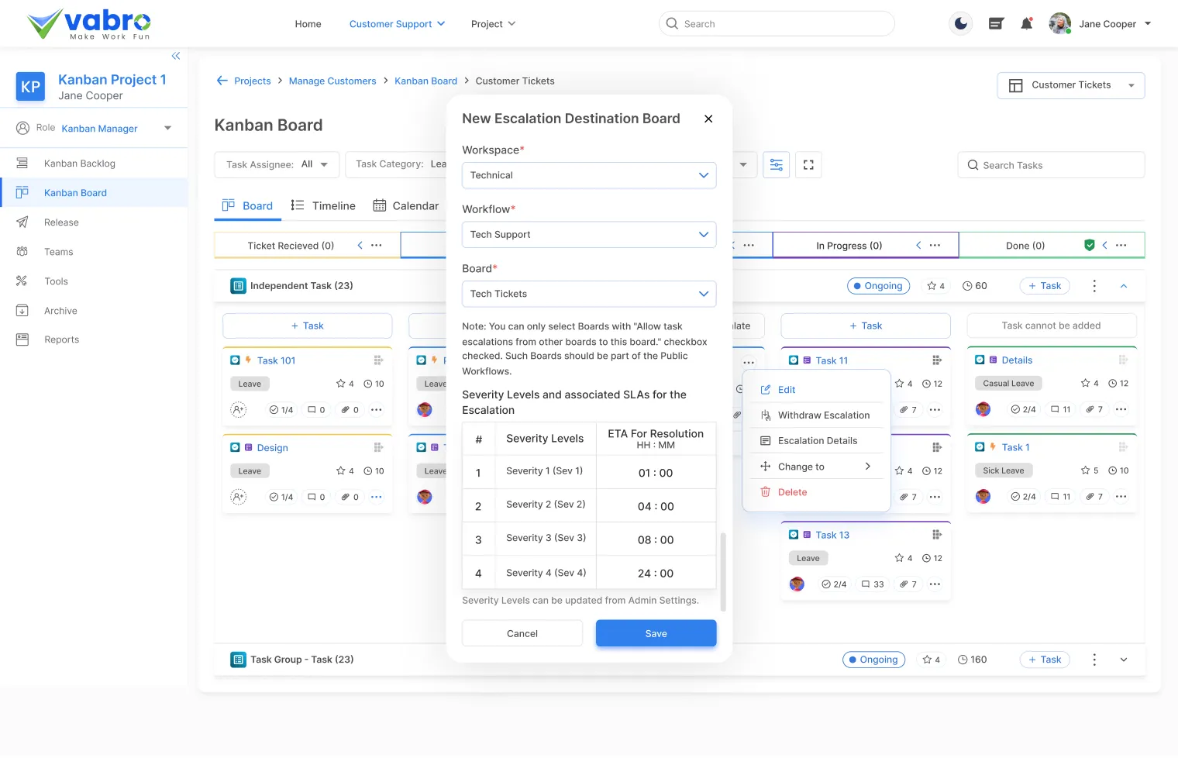
Task: Open the filter settings icon
Action: pos(776,165)
